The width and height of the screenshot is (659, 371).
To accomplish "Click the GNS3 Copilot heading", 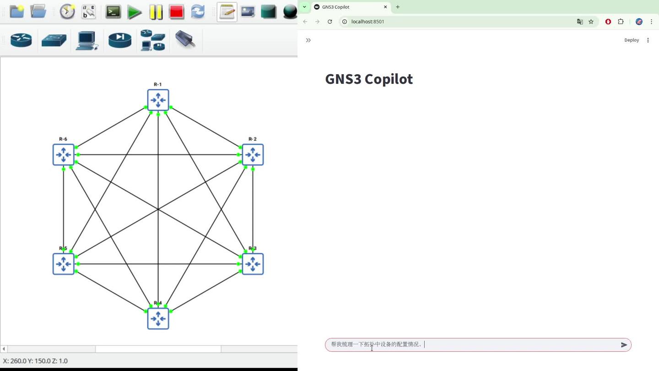I will point(369,79).
